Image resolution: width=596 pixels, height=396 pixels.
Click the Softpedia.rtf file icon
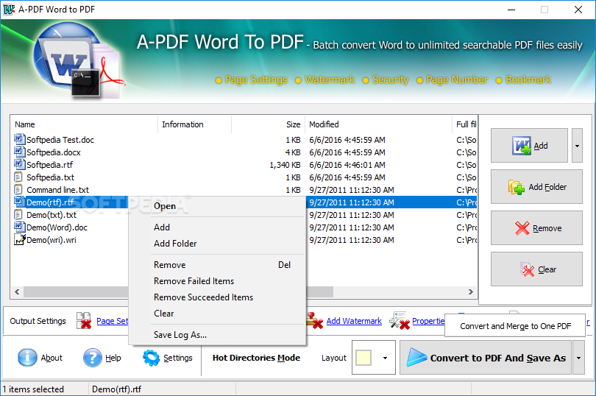(x=20, y=164)
